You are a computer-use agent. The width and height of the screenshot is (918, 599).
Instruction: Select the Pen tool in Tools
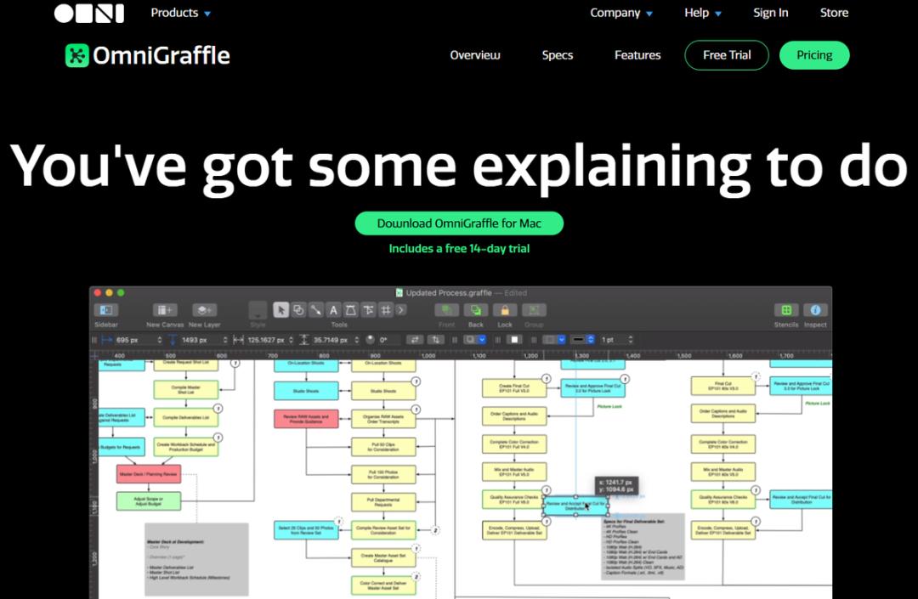[x=351, y=310]
